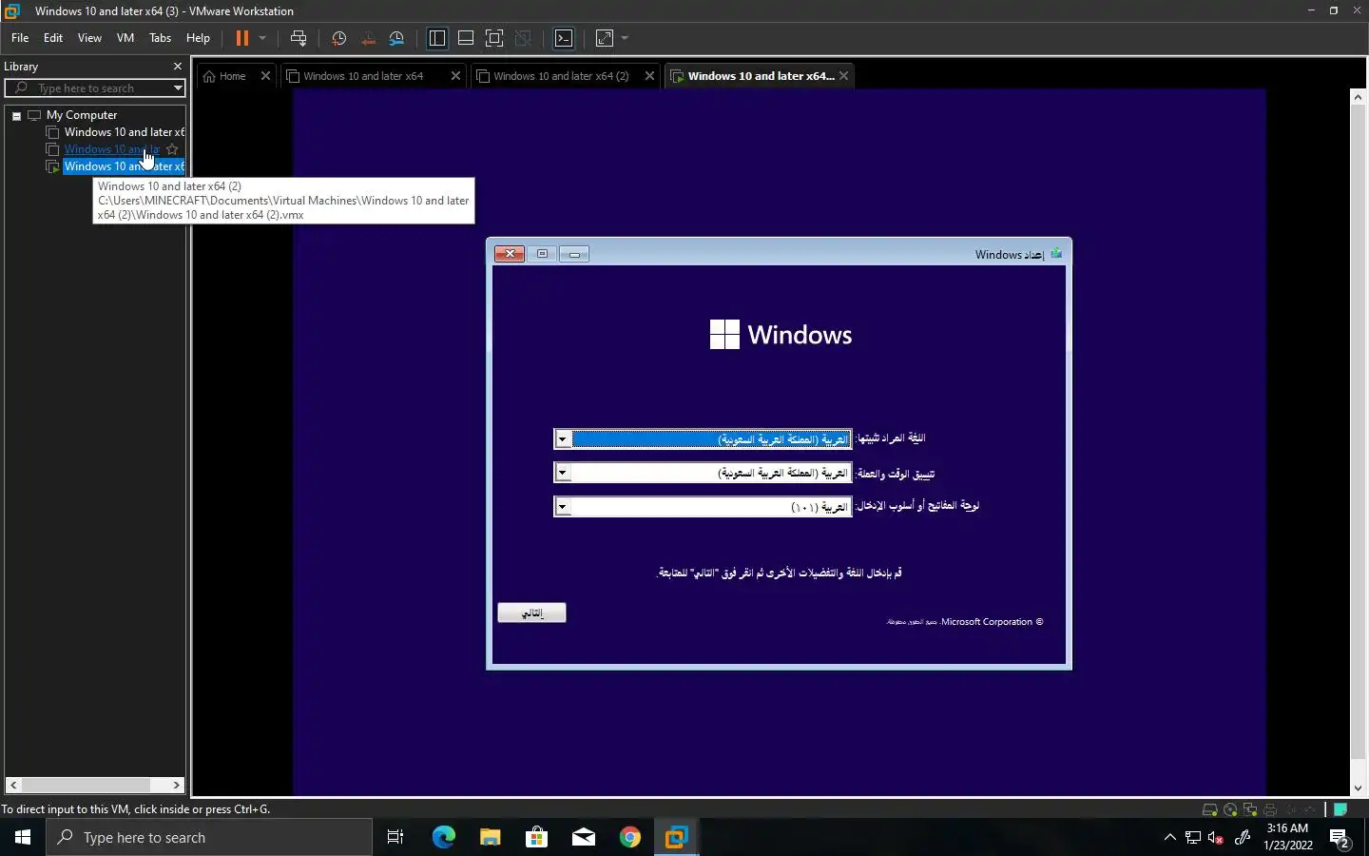Open the Windows Start menu
Image resolution: width=1369 pixels, height=856 pixels.
[x=23, y=837]
